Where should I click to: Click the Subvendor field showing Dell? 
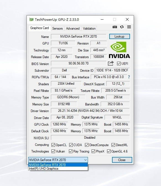[64, 70]
